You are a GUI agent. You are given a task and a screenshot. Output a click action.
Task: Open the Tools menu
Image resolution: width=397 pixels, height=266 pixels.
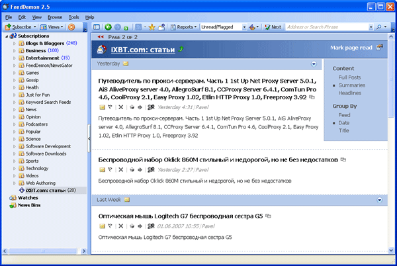coord(73,17)
